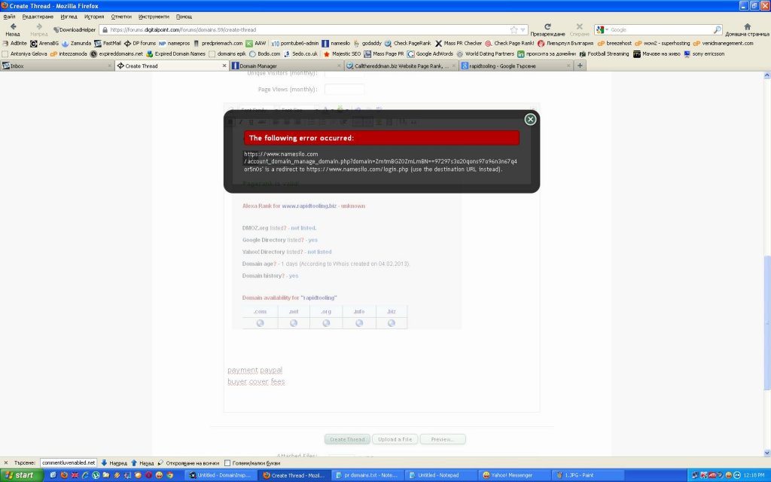Click the buyer cover fees link

256,382
